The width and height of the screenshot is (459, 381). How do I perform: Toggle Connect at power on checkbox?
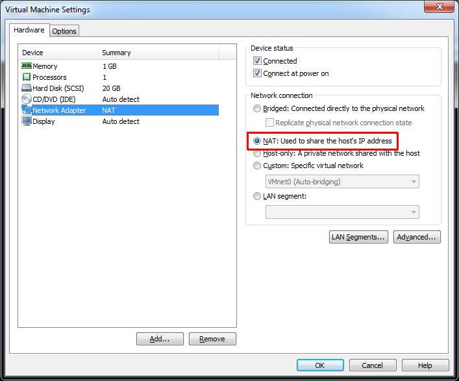point(257,73)
